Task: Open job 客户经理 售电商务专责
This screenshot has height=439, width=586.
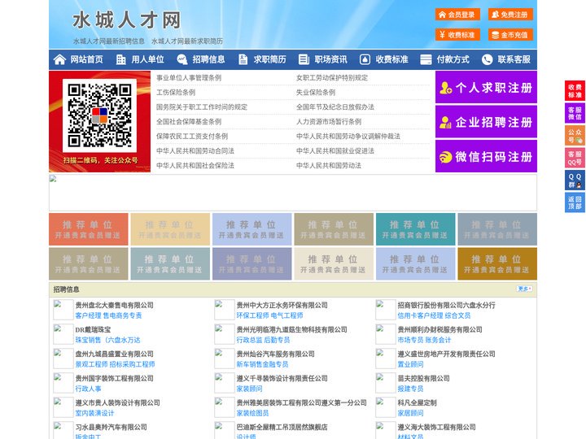Action: coord(108,315)
